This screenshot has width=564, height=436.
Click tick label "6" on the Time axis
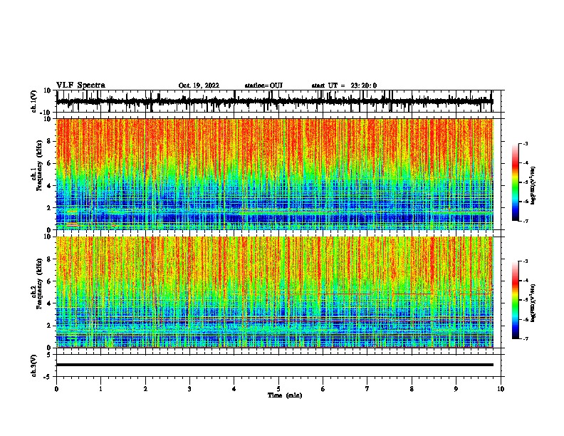coord(323,389)
